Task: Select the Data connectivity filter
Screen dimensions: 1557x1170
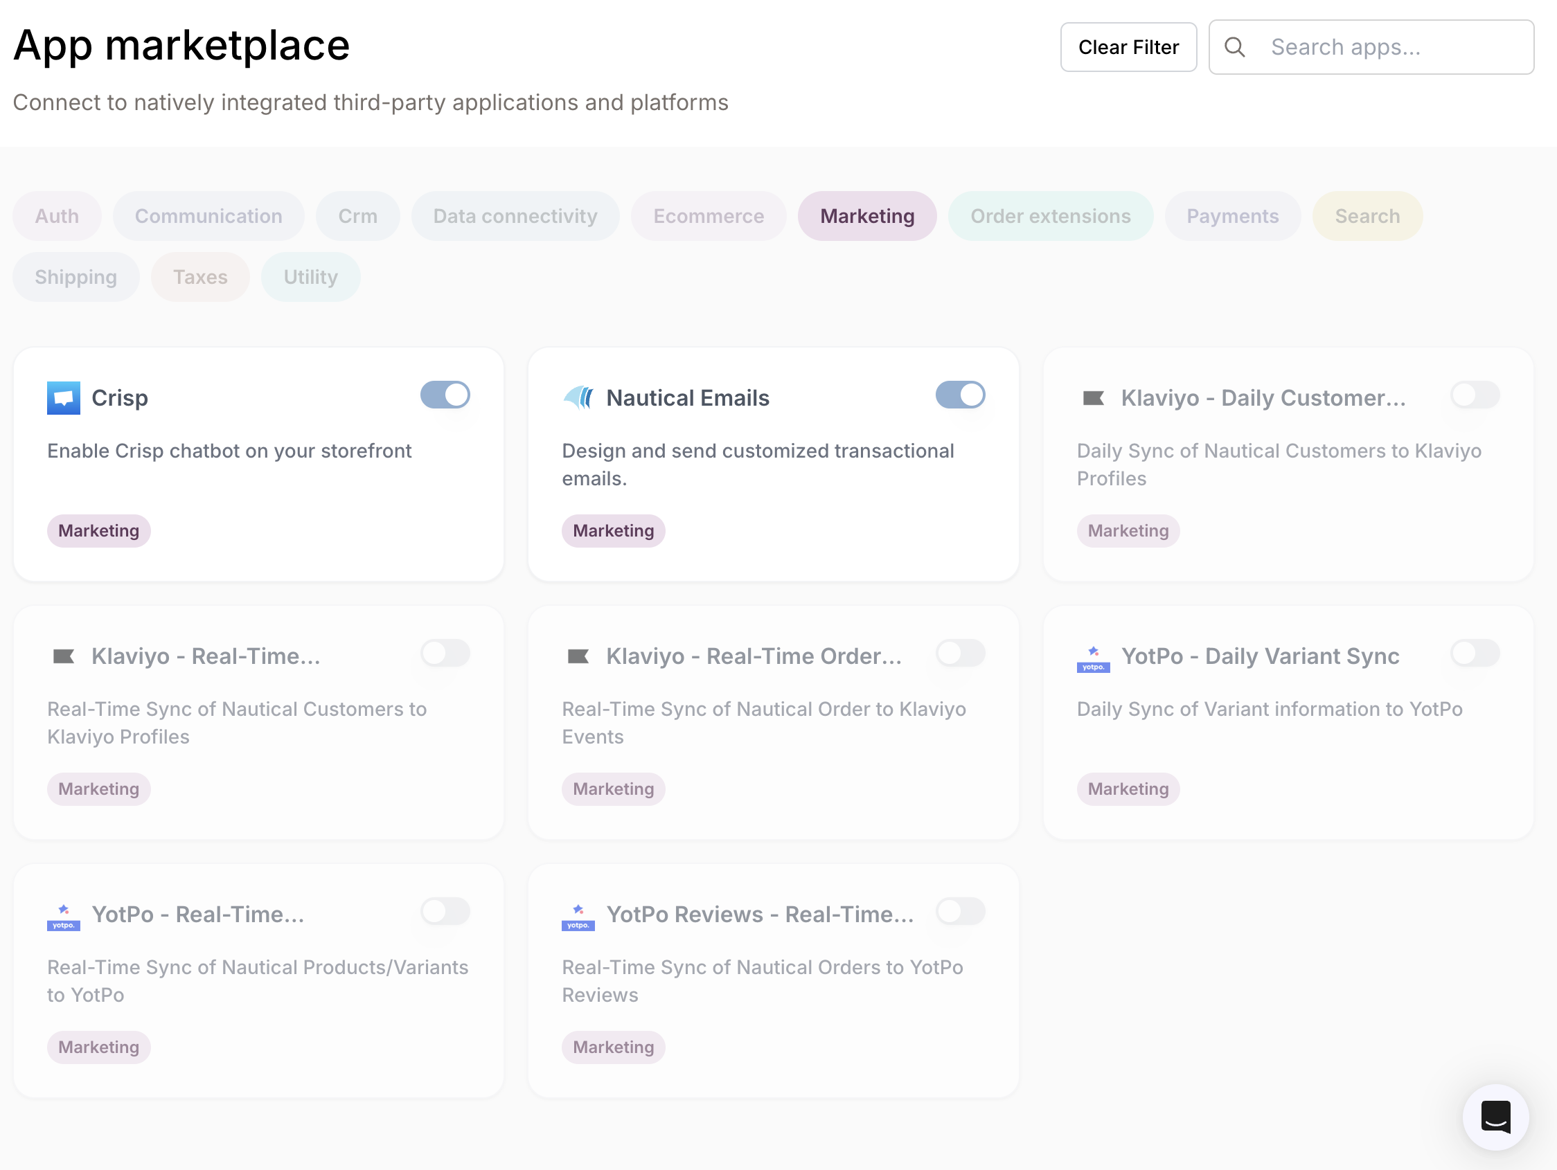Action: click(515, 216)
